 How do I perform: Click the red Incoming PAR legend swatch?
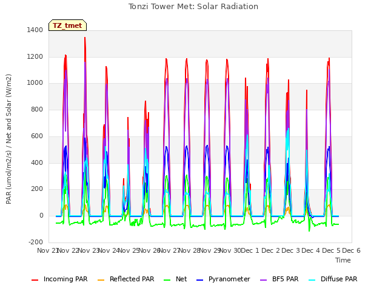pyautogui.click(x=35, y=280)
